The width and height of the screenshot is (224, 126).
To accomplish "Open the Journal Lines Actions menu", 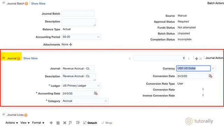I will pos(12,123).
